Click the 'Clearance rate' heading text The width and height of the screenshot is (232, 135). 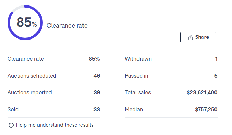point(67,25)
